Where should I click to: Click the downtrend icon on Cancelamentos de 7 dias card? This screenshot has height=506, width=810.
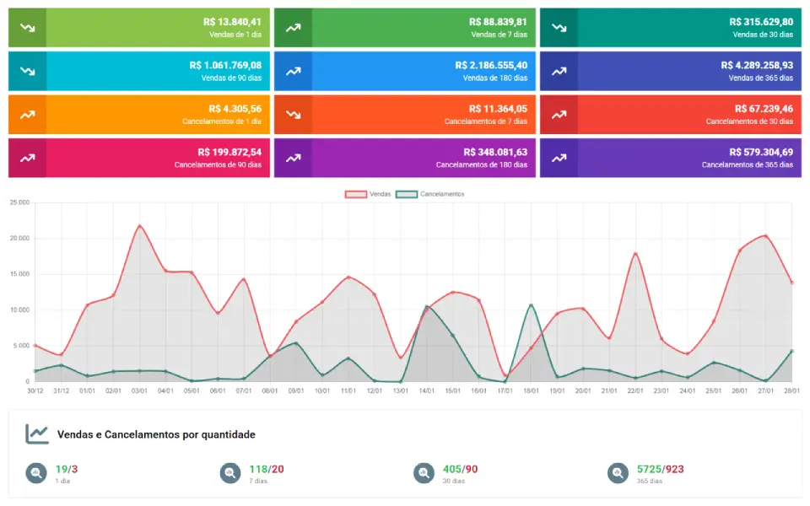click(x=294, y=115)
